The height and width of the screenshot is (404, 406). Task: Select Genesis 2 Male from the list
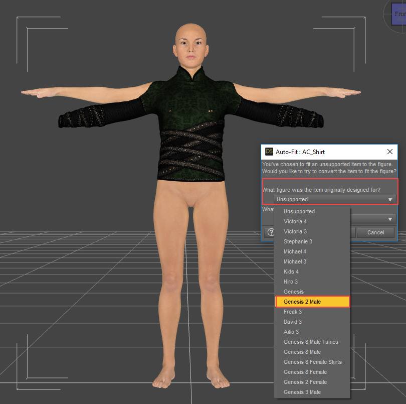point(312,302)
